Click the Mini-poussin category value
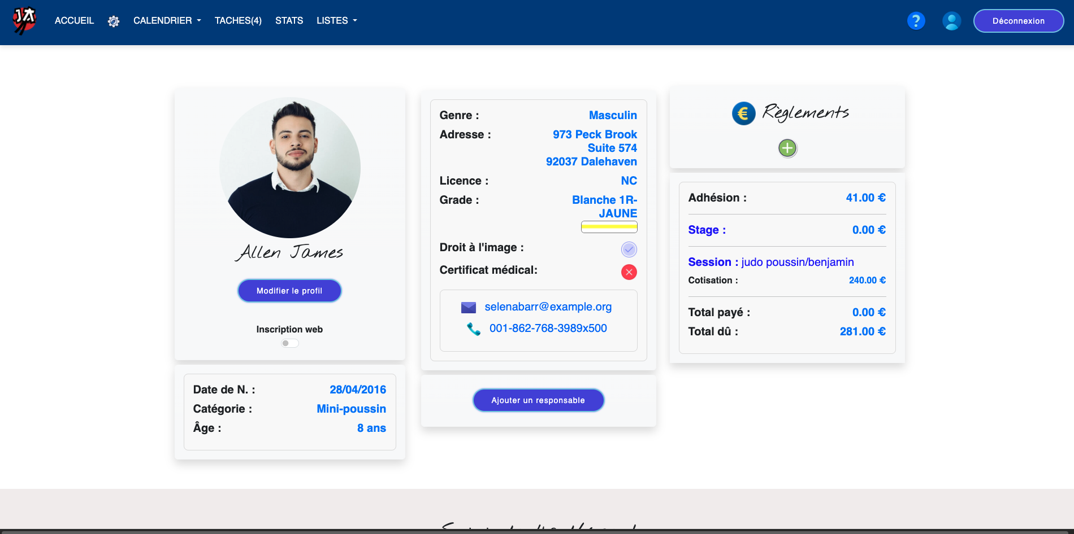The height and width of the screenshot is (534, 1074). coord(352,409)
